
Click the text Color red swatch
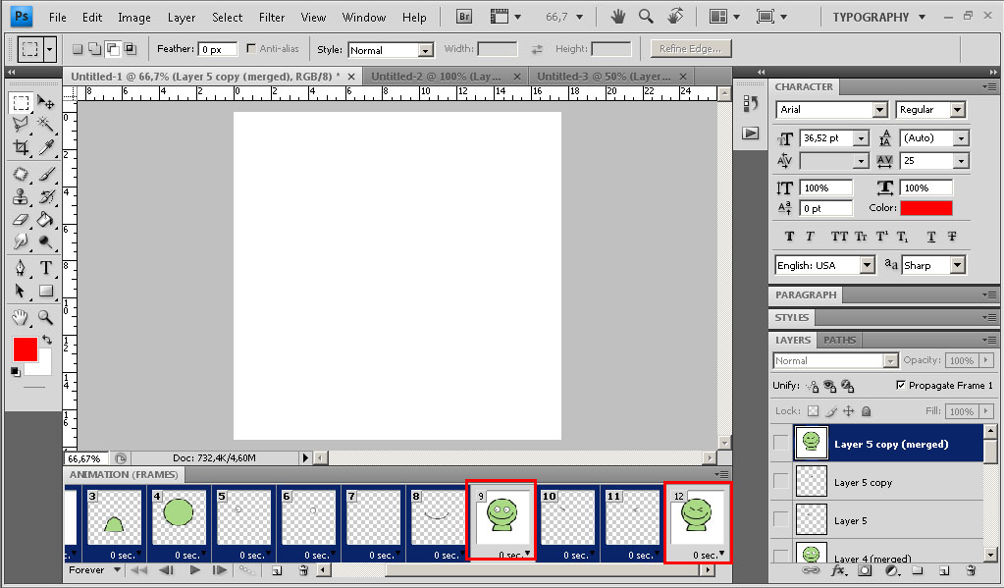925,207
